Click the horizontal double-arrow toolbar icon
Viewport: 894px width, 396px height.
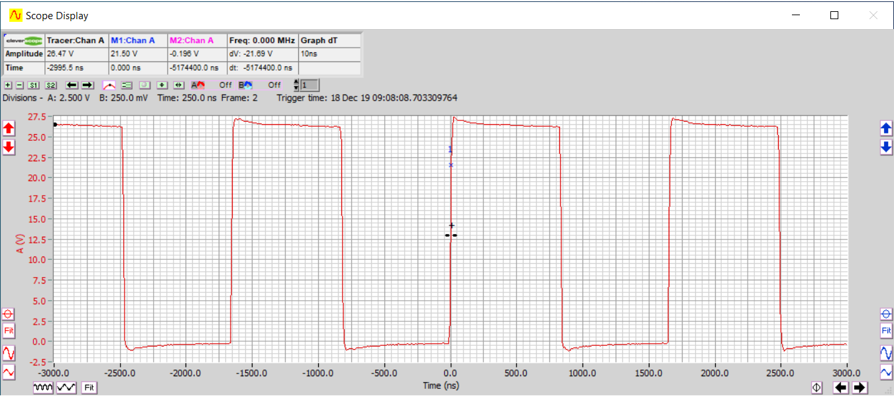coord(178,85)
